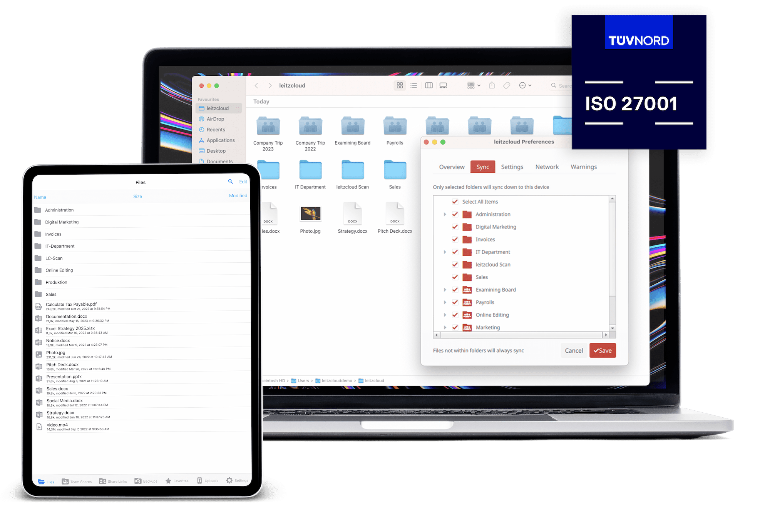Uncheck the IT Department sync checkbox

[x=455, y=252]
